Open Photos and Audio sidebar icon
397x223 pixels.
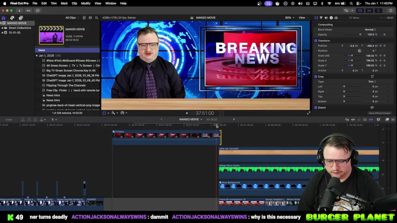12,18
